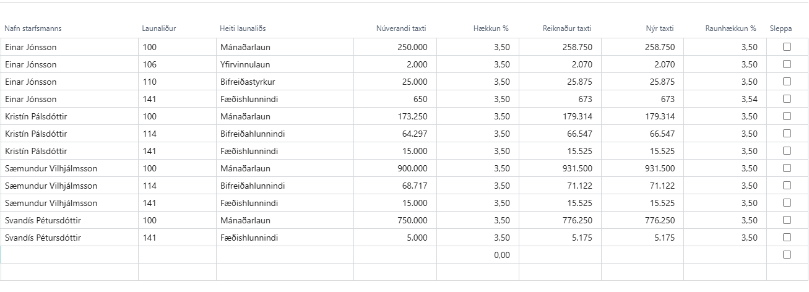The image size is (809, 292).
Task: Check Sleppa for Svandís Pétursdóttir's Fæðishlunnindi row
Action: coord(787,237)
